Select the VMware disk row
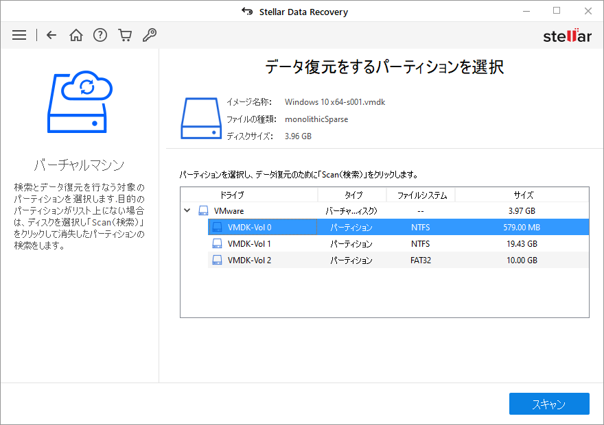Viewport: 604px width, 425px height. [x=384, y=210]
